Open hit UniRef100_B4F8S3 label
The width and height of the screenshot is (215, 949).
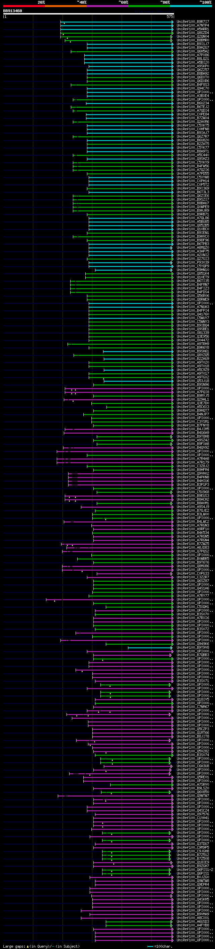[193, 85]
